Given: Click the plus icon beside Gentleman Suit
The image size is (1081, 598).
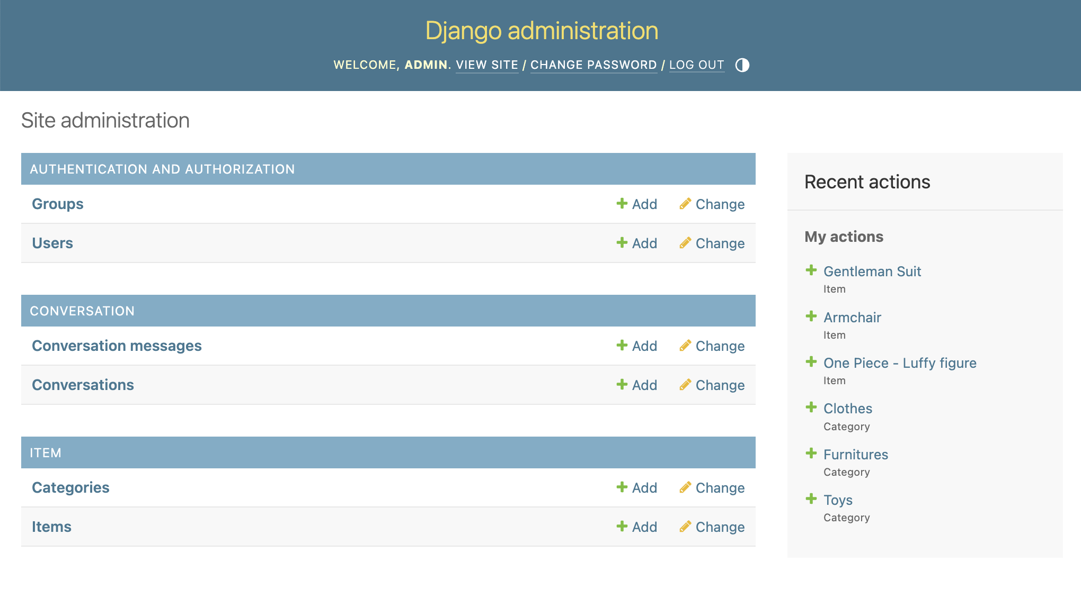Looking at the screenshot, I should pos(812,270).
